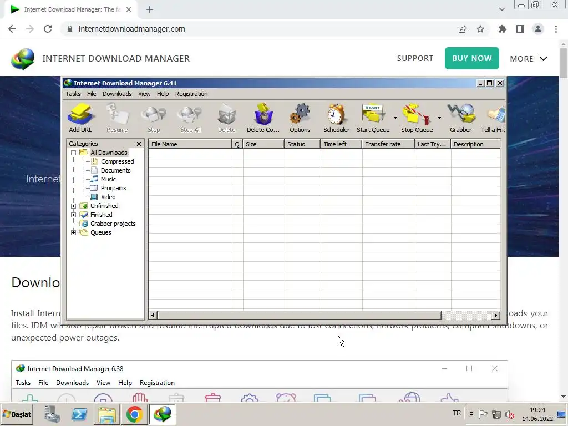Open the Grabber tool icon

460,118
